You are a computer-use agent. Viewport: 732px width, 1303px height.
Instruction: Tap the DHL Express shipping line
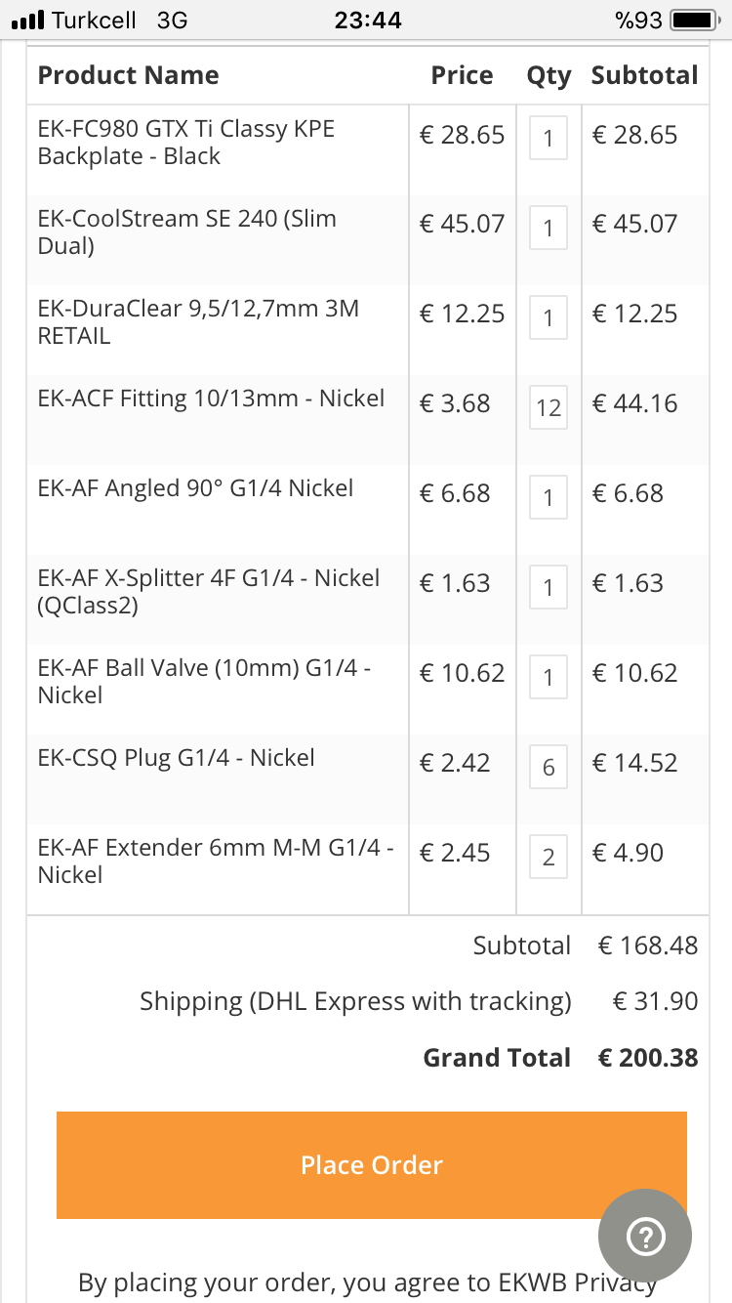point(355,1001)
